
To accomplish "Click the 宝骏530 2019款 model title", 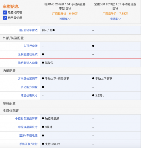I will pos(115,6).
